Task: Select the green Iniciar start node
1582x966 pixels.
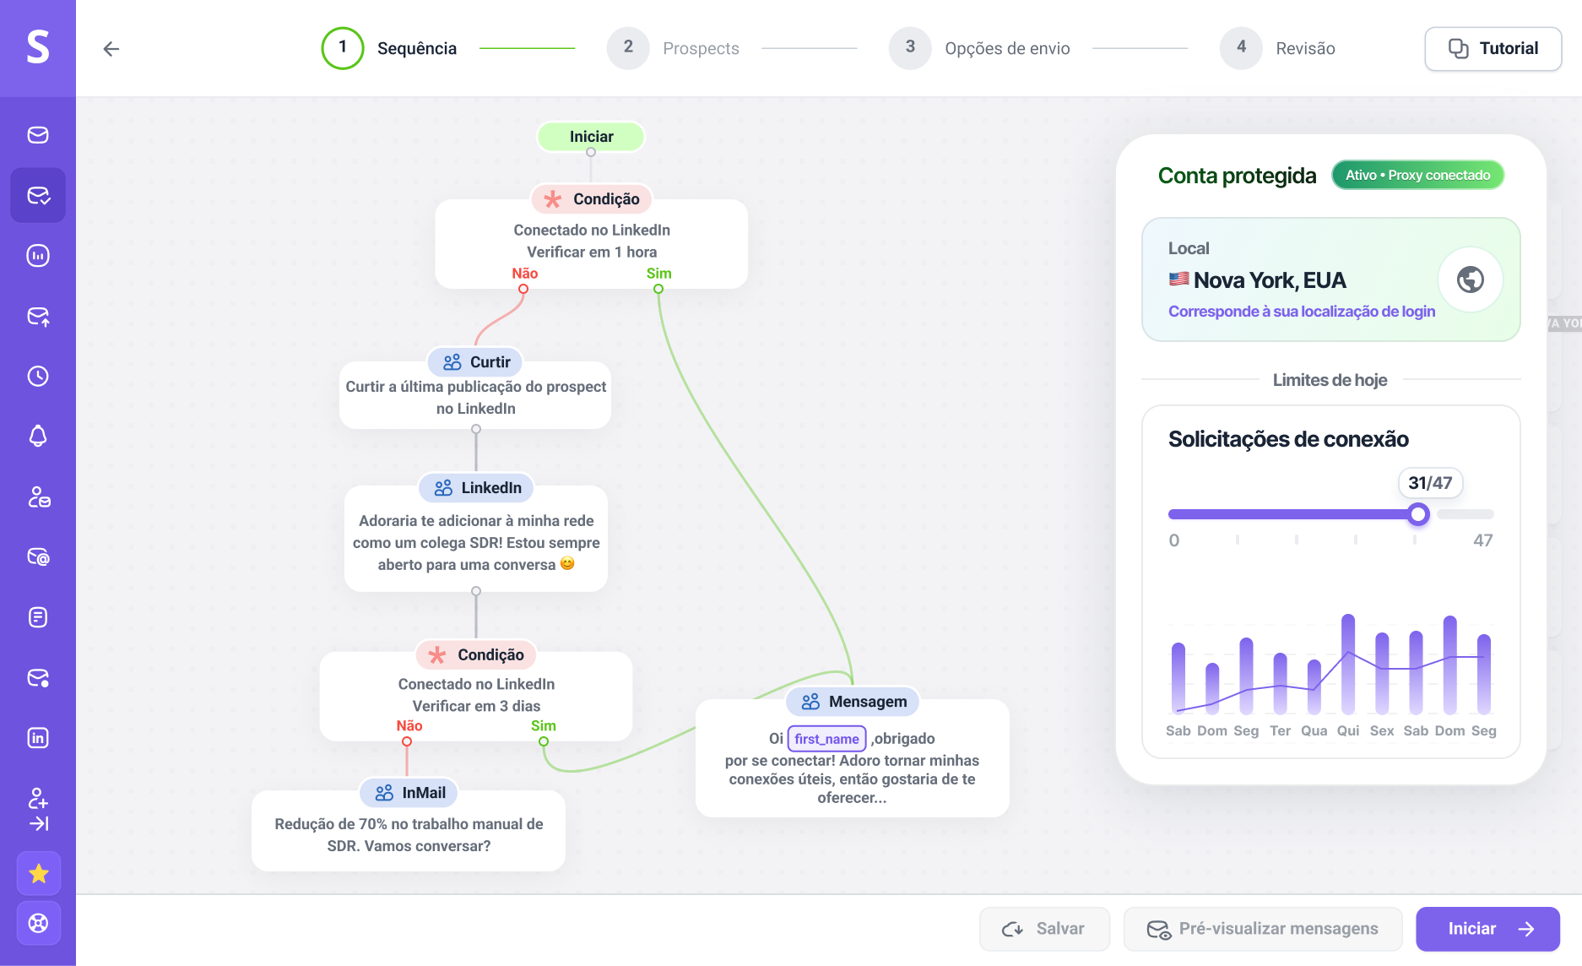Action: (x=591, y=137)
